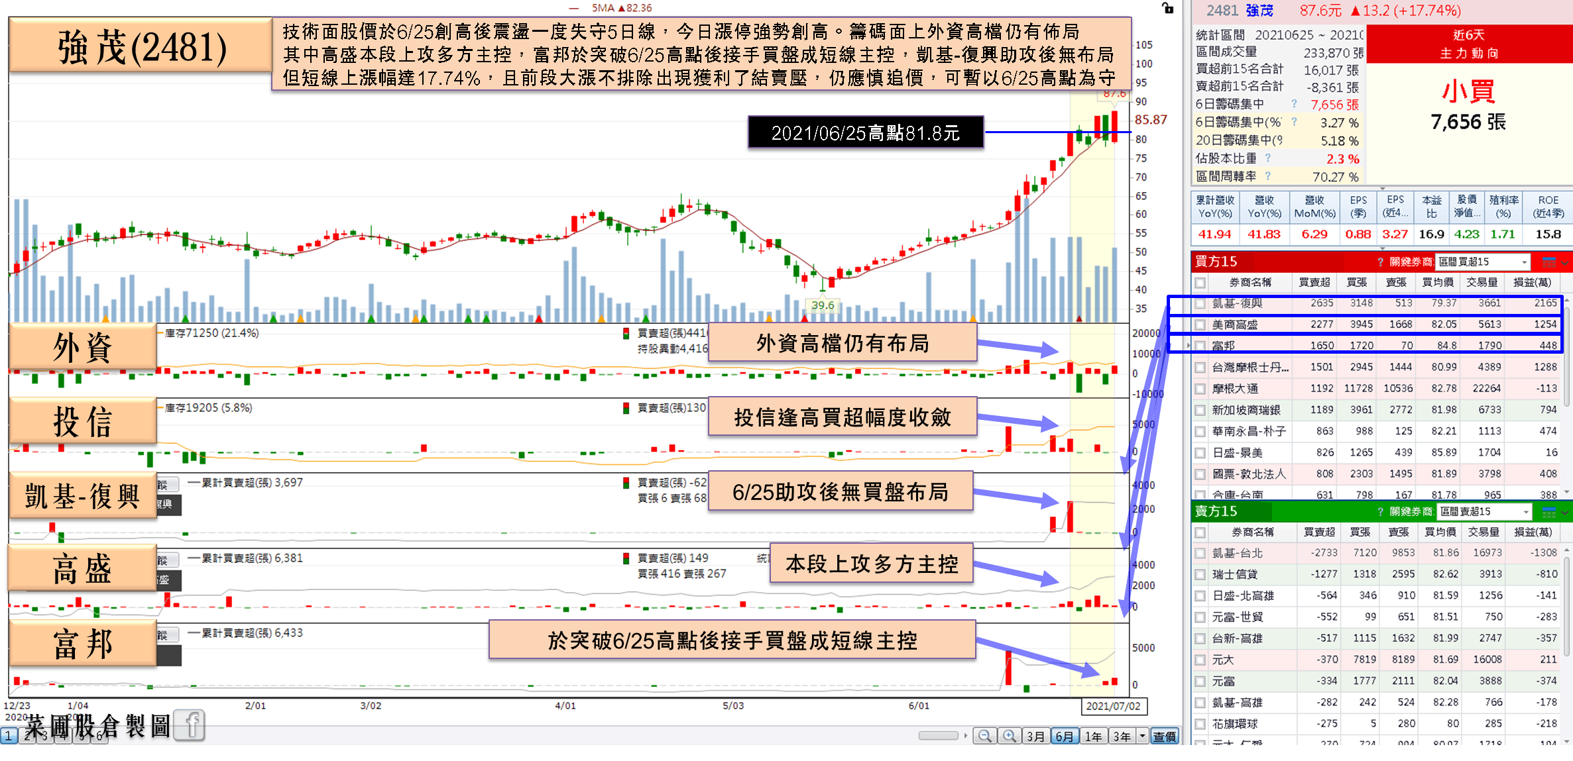Click the 查價 button

click(1164, 736)
